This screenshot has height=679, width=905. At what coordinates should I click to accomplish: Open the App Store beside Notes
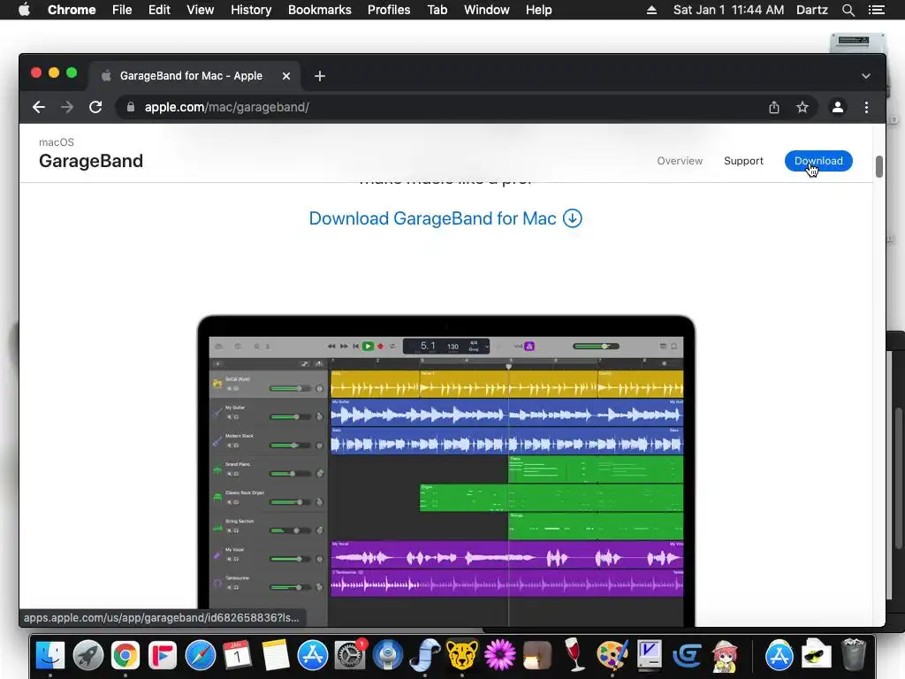[312, 655]
